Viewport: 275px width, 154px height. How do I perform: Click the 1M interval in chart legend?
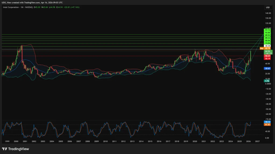click(22, 7)
